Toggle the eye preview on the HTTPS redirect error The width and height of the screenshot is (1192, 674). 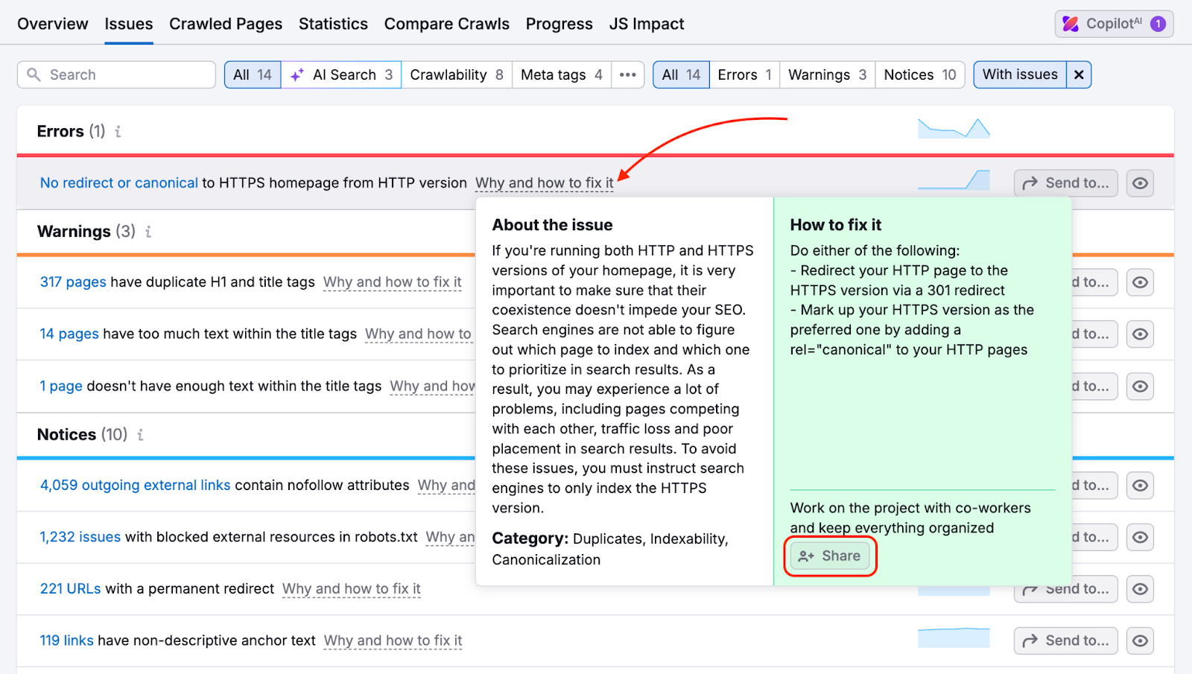pos(1140,183)
